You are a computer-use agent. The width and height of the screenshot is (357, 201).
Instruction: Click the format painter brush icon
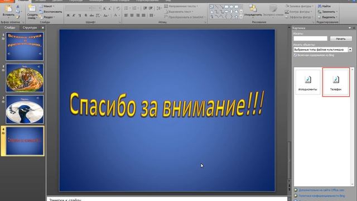pyautogui.click(x=18, y=17)
